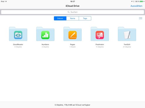Sort by Name segment
This screenshot has height=108, width=145.
72,18
